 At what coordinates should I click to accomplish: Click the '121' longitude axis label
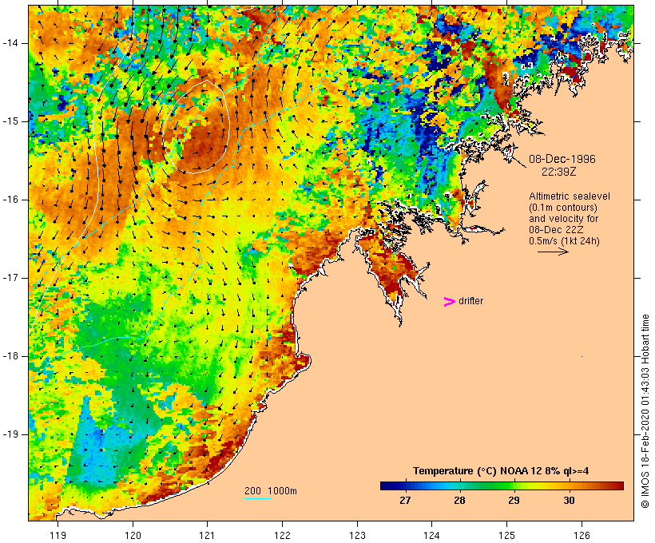(207, 535)
